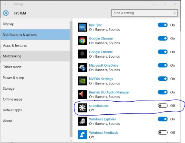185x143 pixels.
Task: Click the search magnifier icon
Action: coord(175,13)
